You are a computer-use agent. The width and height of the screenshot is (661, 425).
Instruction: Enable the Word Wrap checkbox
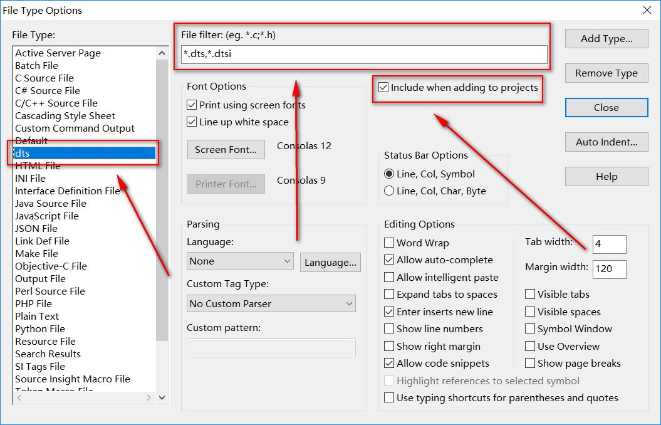click(x=390, y=243)
